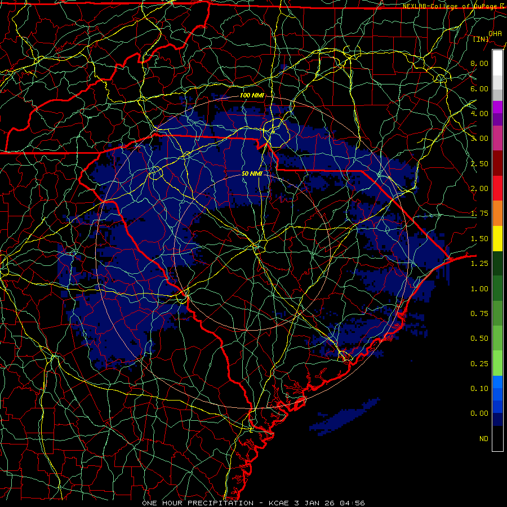The height and width of the screenshot is (507, 507).
Task: Click the [IN] units label
Action: click(481, 39)
